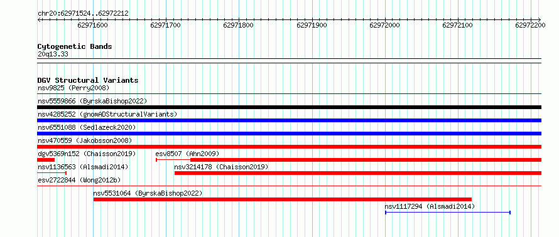Click the nsv6551088 (Sedlazeck2020) label
The width and height of the screenshot is (559, 237).
[x=87, y=127]
